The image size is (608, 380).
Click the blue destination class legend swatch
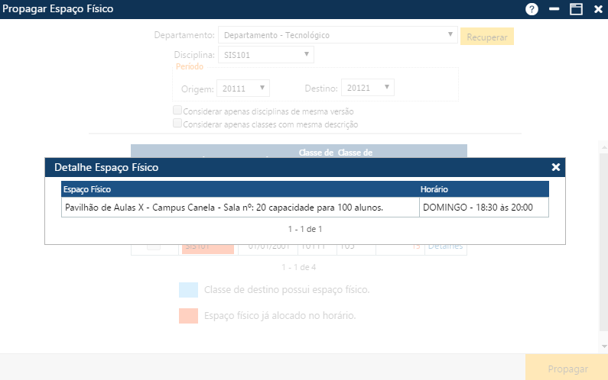click(x=188, y=290)
